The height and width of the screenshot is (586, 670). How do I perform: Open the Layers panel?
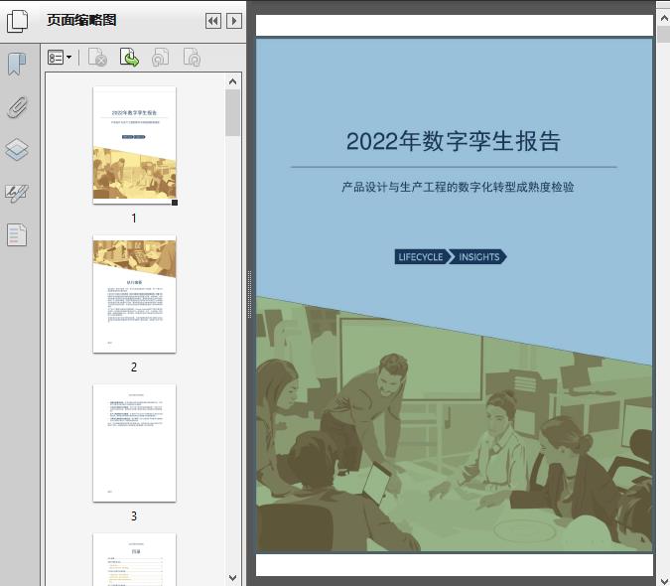(17, 150)
